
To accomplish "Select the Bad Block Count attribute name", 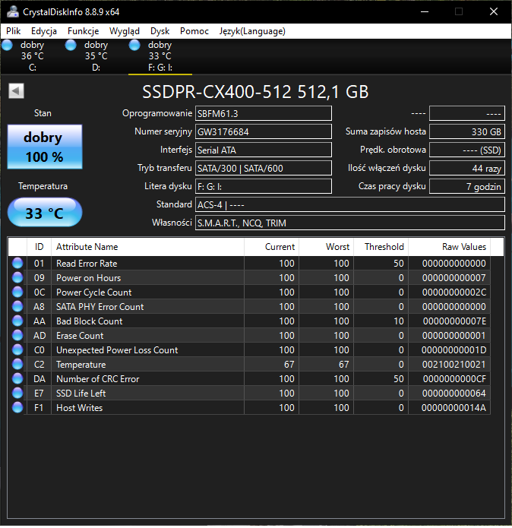I will click(90, 321).
